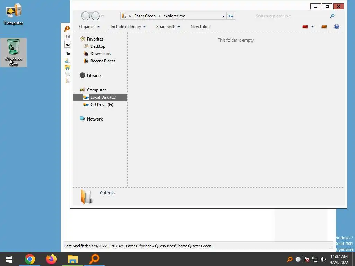Click explorer.exe in the address breadcrumb
Image resolution: width=355 pixels, height=266 pixels.
tap(174, 16)
